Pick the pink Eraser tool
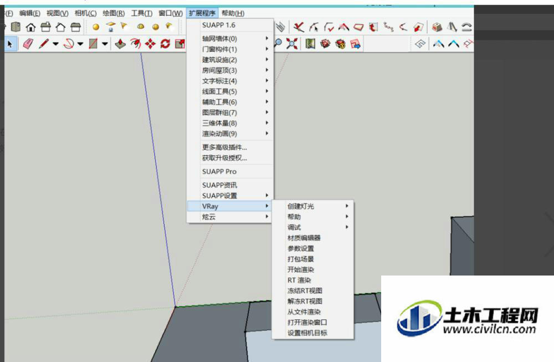 pos(28,44)
